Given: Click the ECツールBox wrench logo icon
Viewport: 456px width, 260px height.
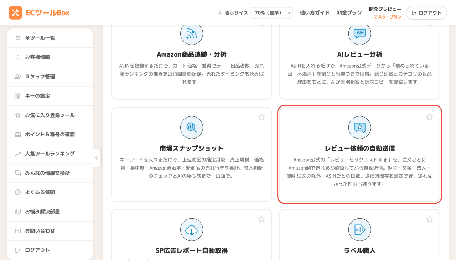Looking at the screenshot, I should click(15, 13).
